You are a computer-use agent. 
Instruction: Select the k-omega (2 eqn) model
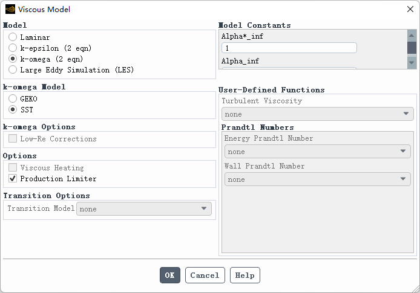13,59
